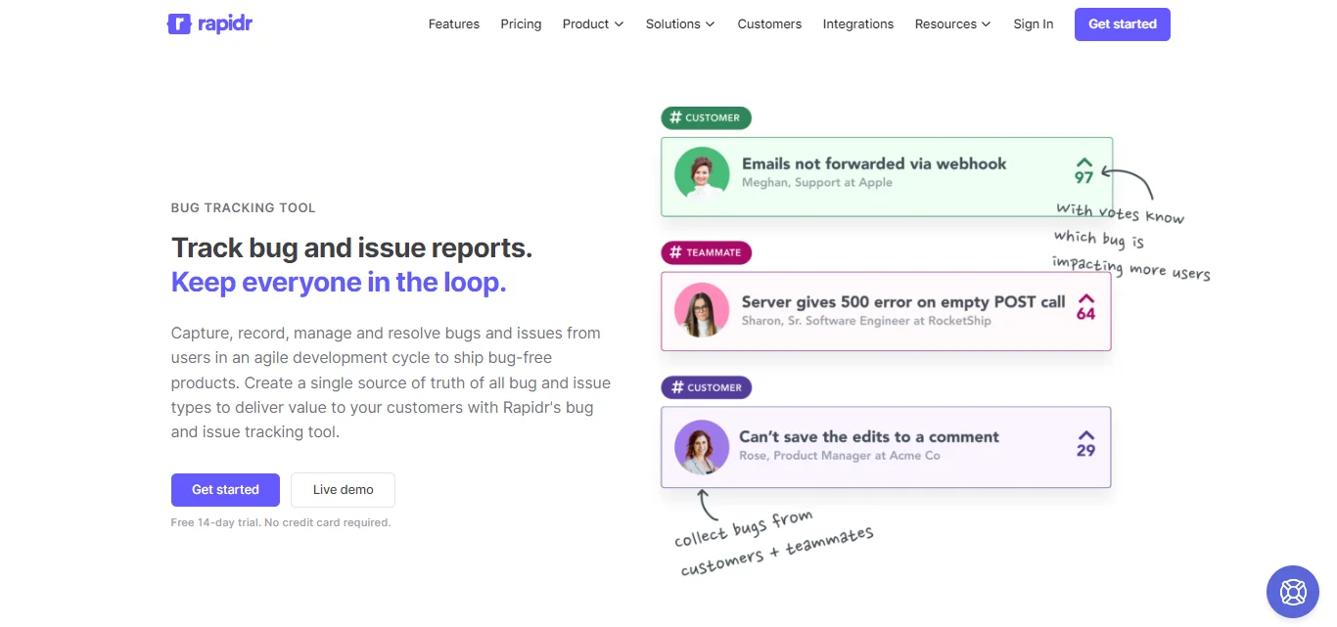Go to the Pricing page
This screenshot has height=627, width=1337.
[x=521, y=23]
